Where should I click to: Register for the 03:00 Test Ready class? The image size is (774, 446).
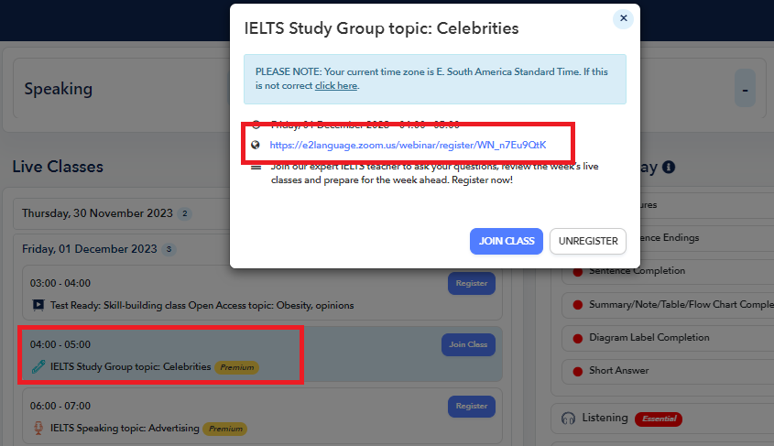(x=471, y=284)
